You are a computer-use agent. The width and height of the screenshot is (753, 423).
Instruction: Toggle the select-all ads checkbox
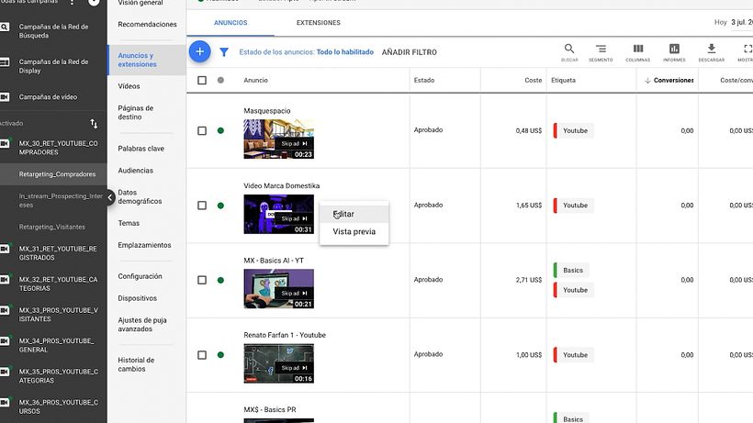pyautogui.click(x=202, y=80)
